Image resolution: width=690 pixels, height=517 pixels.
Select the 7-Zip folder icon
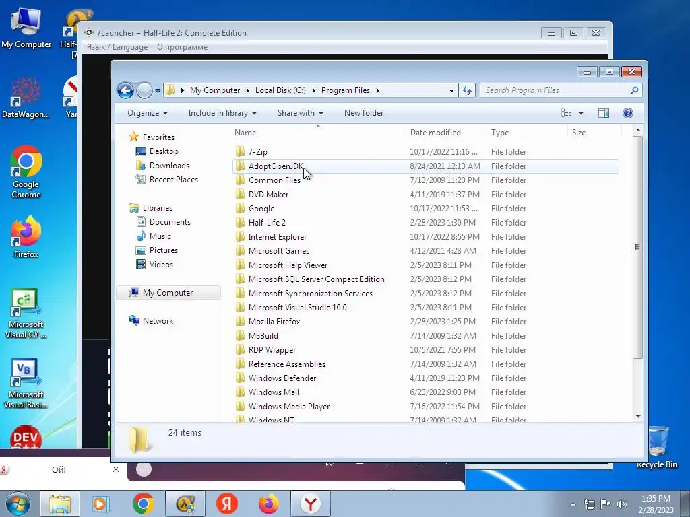(240, 151)
